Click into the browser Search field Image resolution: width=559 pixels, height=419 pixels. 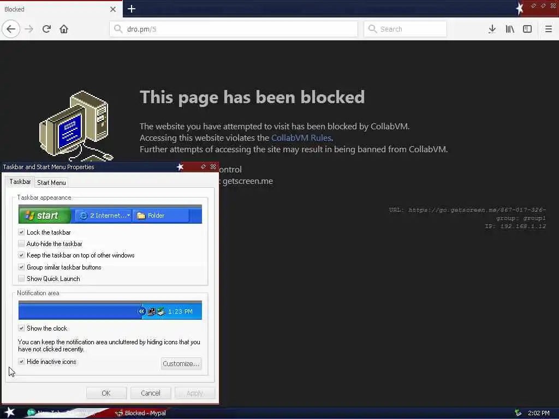[406, 29]
